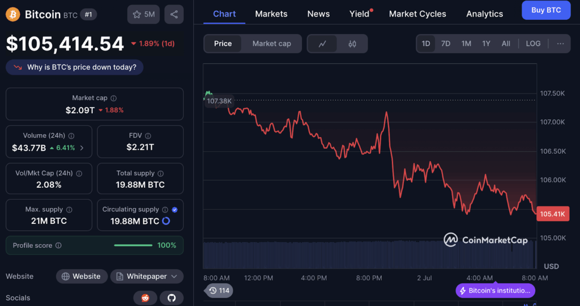Open the GitHub social link

point(172,298)
